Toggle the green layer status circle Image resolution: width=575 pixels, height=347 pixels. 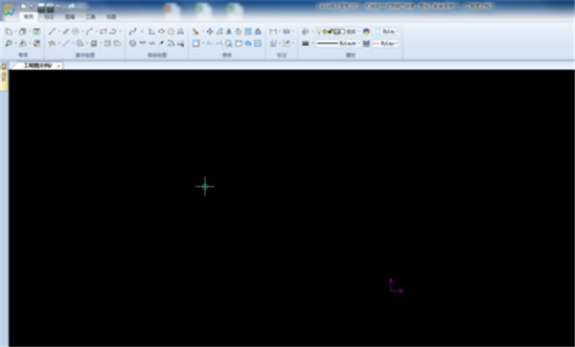(325, 32)
